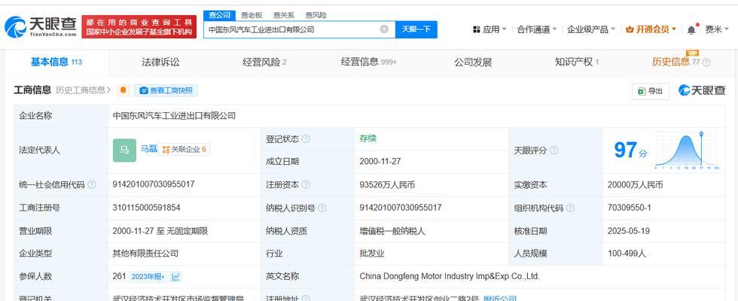Screen dimensions: 738x301
Task: Click the 查看工商快照 button
Action: pyautogui.click(x=166, y=91)
